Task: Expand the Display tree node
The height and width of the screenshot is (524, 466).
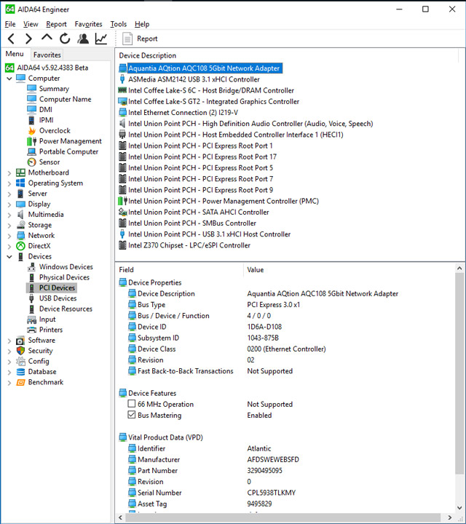Action: (x=9, y=205)
